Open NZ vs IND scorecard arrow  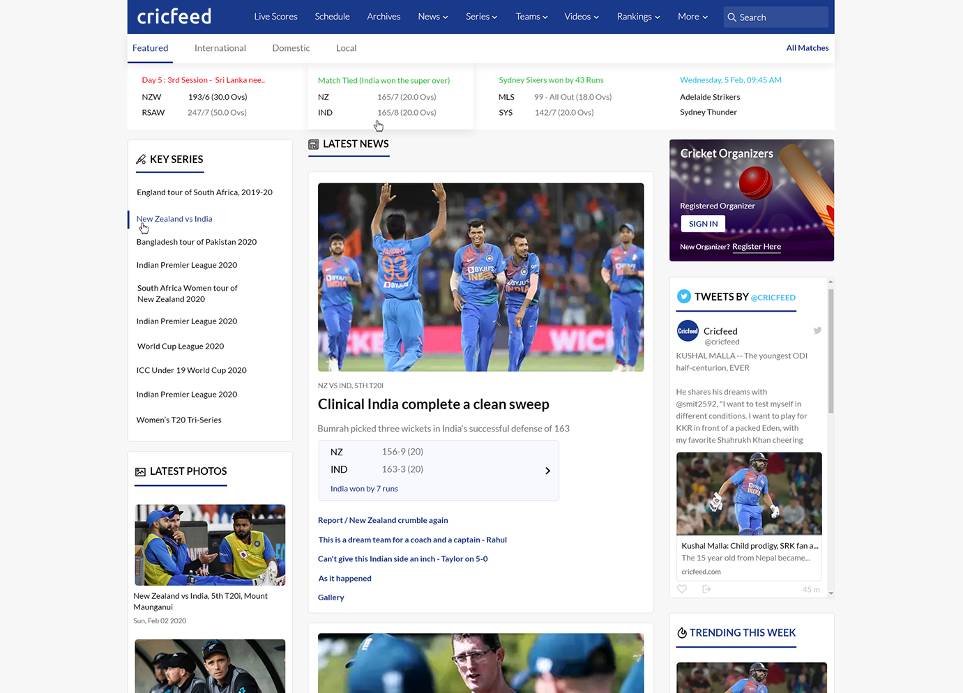547,471
